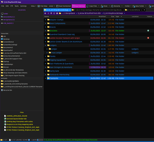Viewport: 154px width, 142px height.
Task: Expand the Transoms folder
Action: [x=45, y=78]
